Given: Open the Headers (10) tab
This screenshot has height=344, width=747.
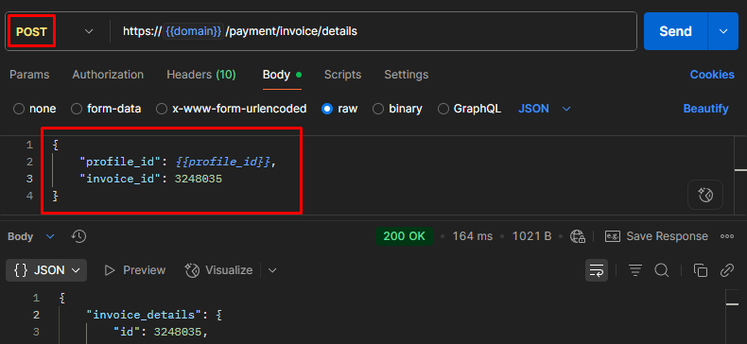Looking at the screenshot, I should 201,75.
